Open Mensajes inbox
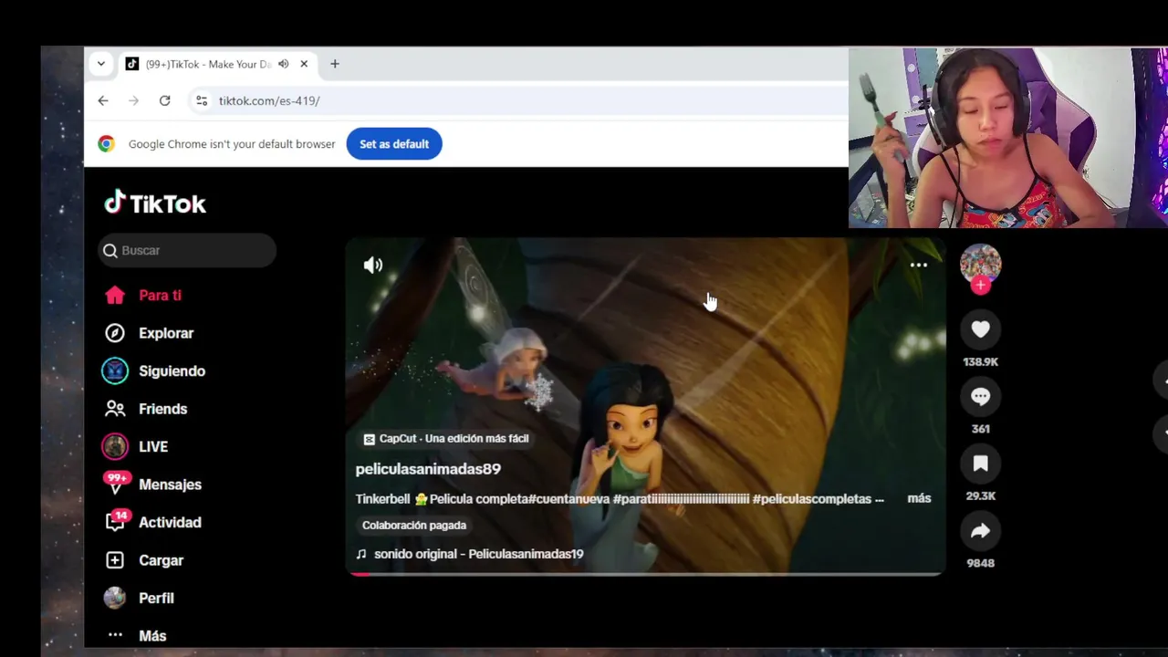 [x=170, y=485]
